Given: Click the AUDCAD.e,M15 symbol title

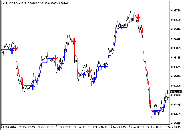Looking at the screenshot, I should [16, 3].
